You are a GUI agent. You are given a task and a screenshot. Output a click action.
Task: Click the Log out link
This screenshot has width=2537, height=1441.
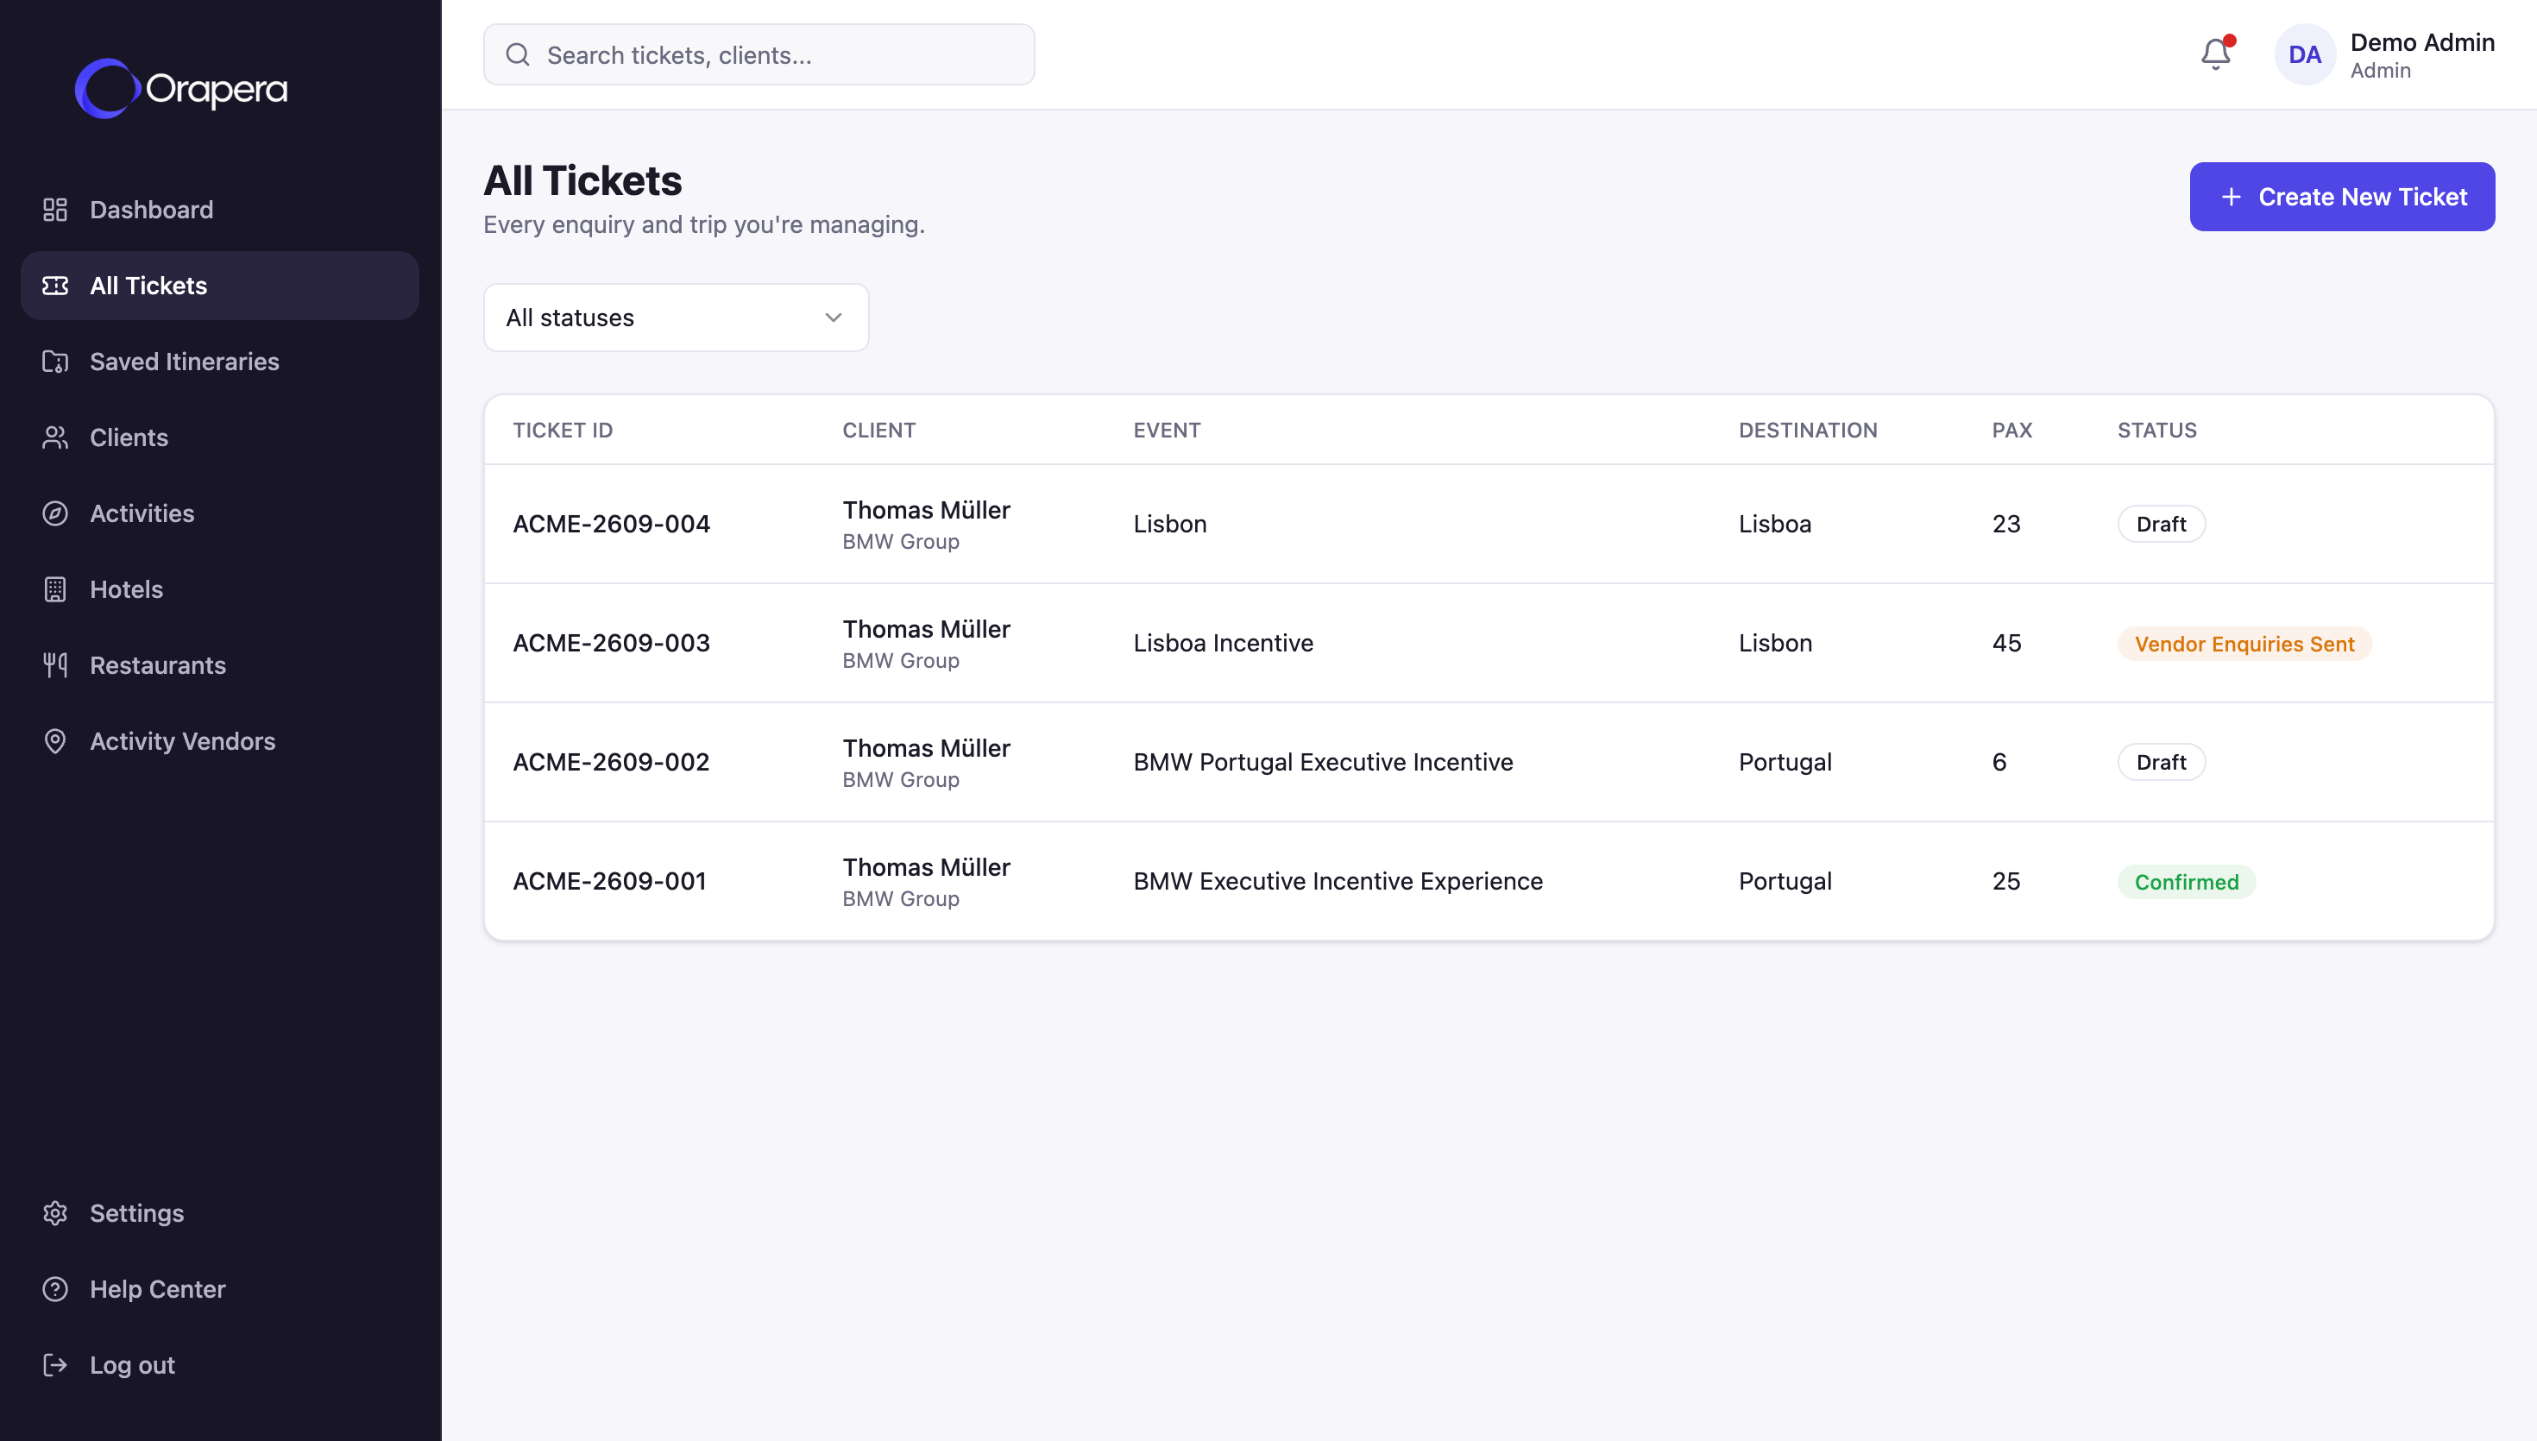point(220,1365)
